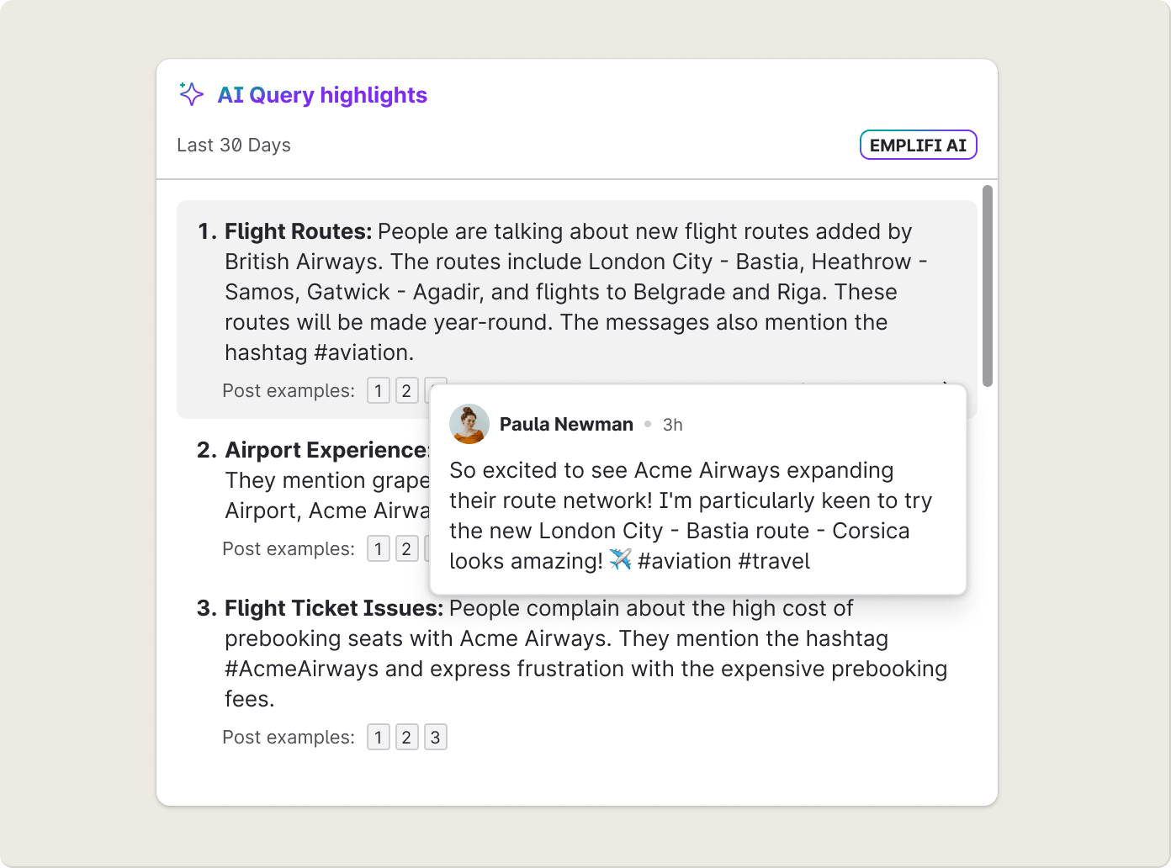The width and height of the screenshot is (1171, 868).
Task: Click the AI sparkle icon
Action: coord(191,94)
